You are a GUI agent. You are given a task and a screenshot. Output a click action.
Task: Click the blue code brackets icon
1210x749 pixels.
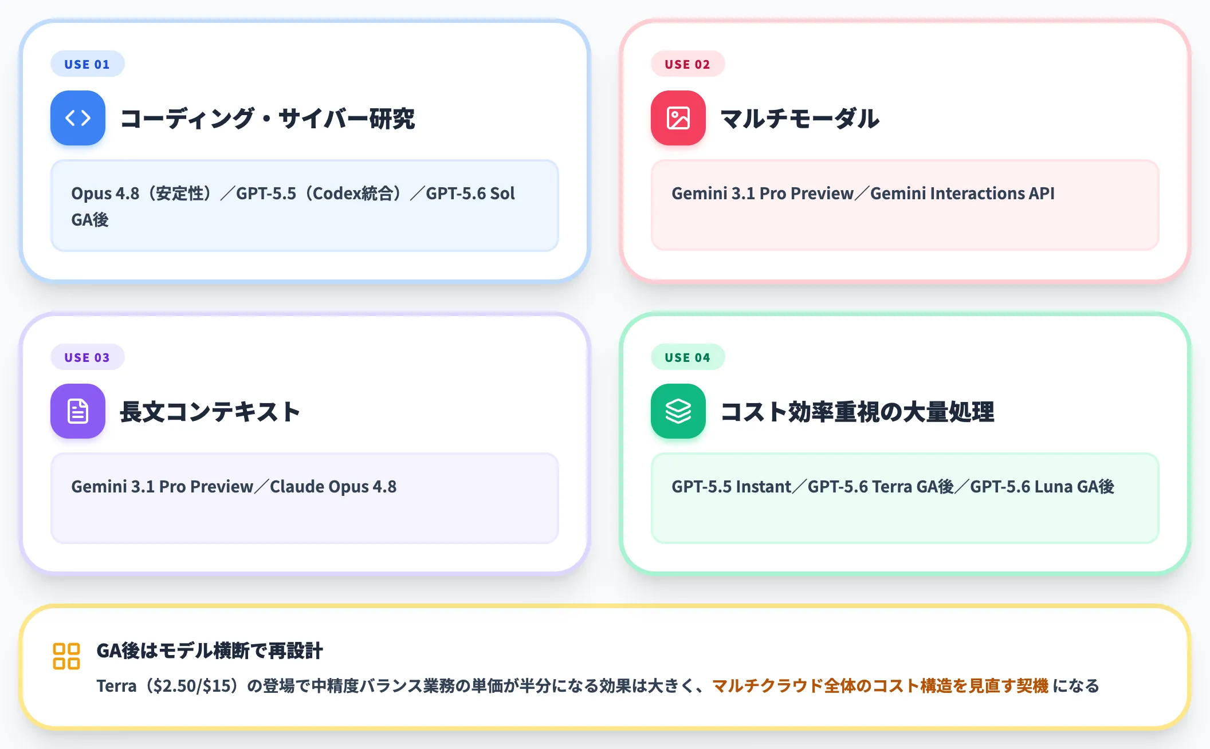(x=78, y=118)
